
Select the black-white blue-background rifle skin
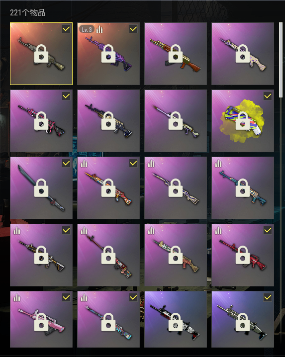176,319
